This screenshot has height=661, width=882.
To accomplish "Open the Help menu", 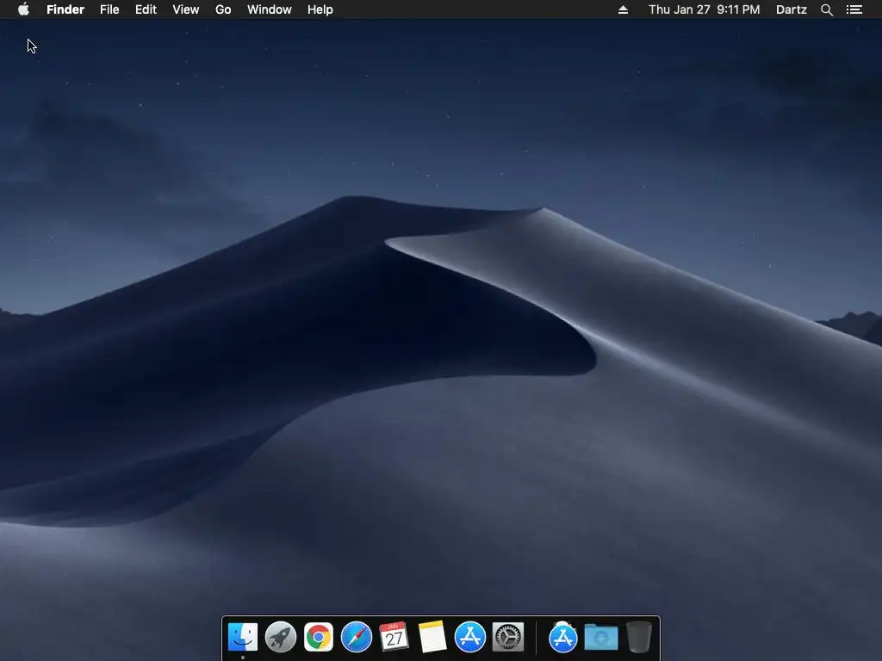I will point(320,9).
